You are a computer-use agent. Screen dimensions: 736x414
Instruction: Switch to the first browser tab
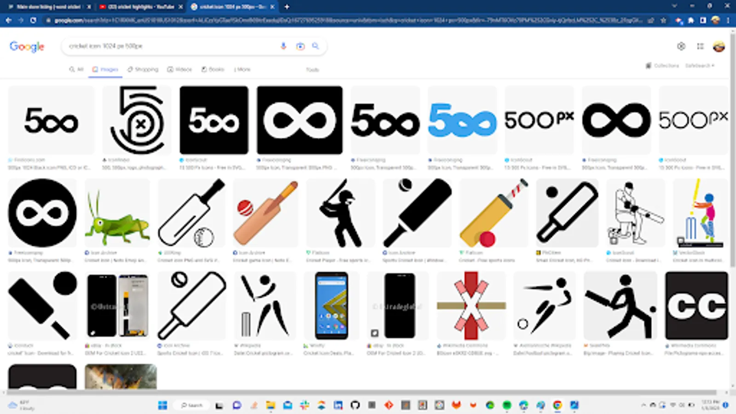[48, 7]
